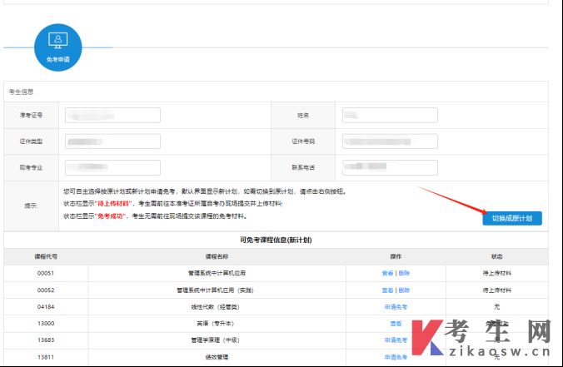
Task: Click the 切换成原计划 button
Action: pos(512,218)
